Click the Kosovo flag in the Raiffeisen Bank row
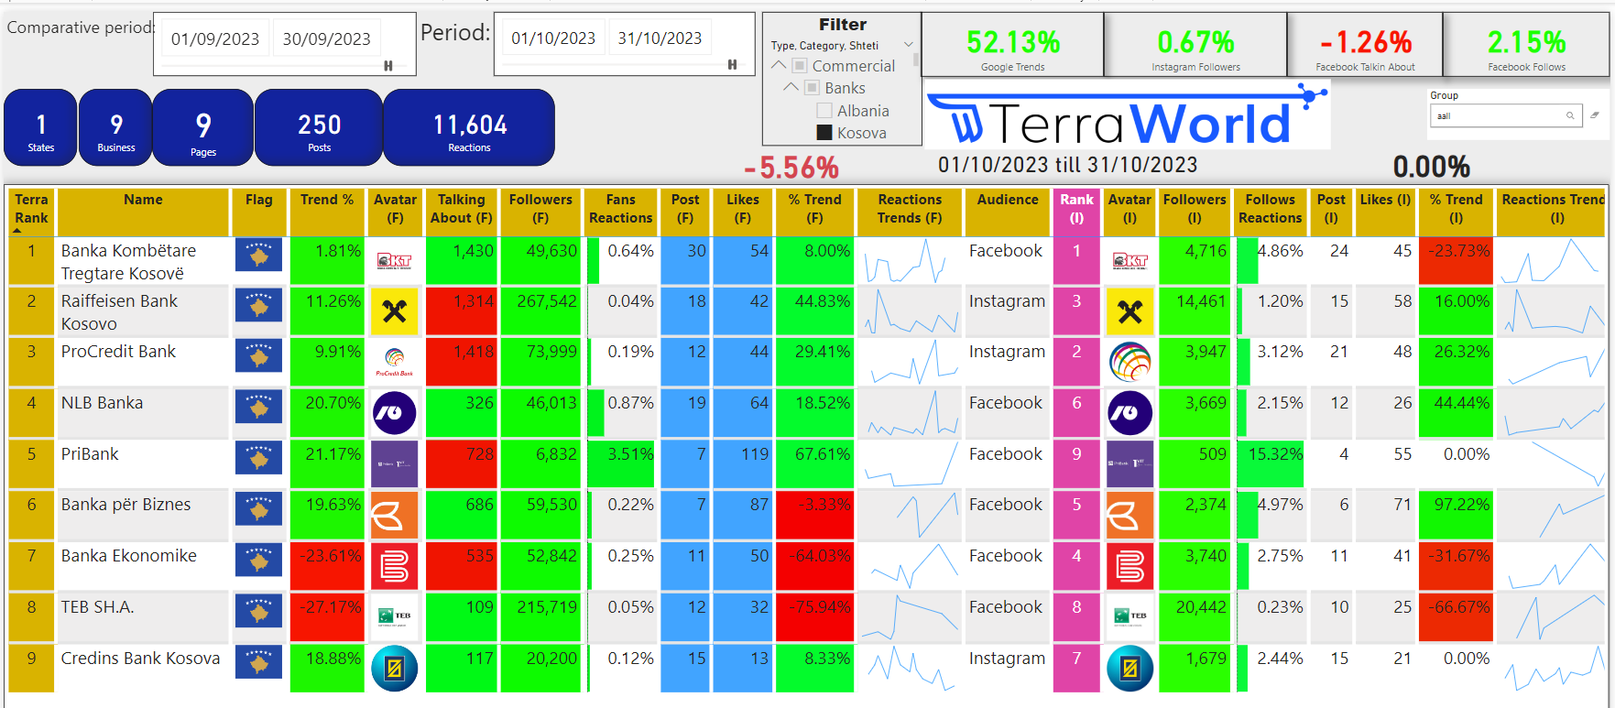The image size is (1615, 708). (x=258, y=306)
